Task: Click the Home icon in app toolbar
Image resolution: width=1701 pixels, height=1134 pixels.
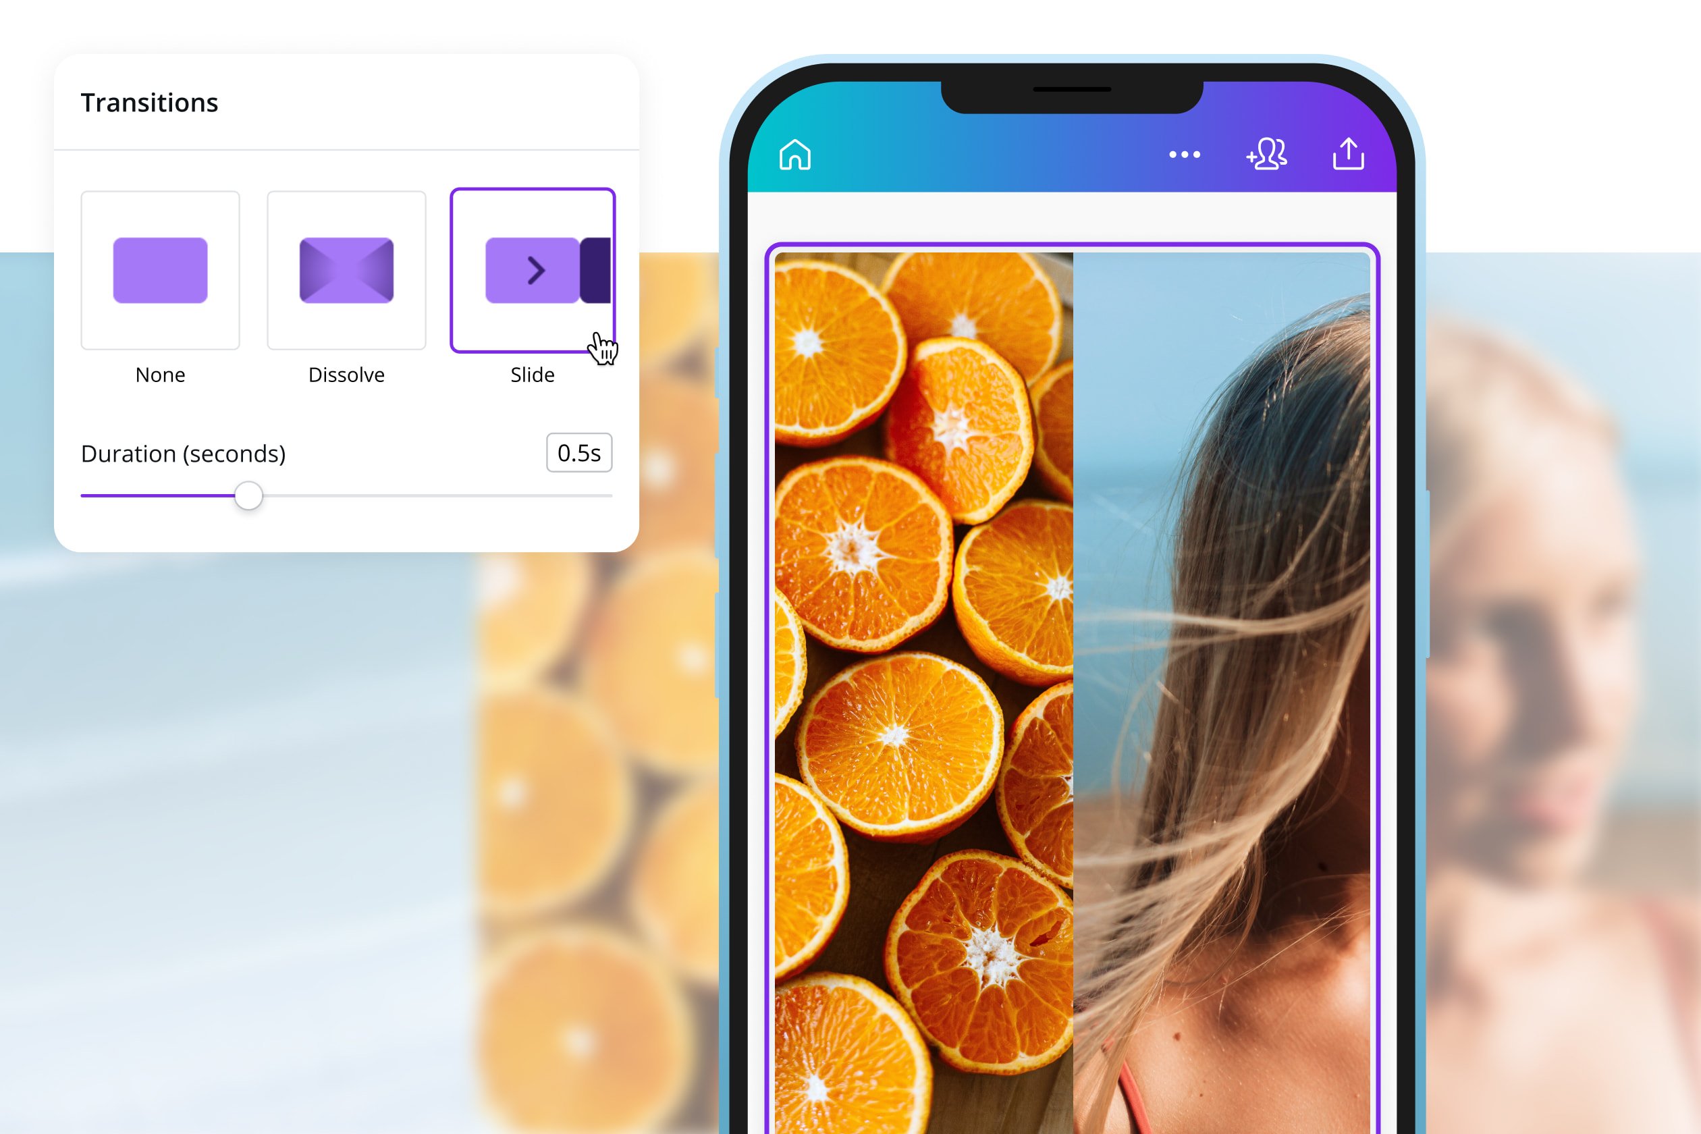Action: (796, 155)
